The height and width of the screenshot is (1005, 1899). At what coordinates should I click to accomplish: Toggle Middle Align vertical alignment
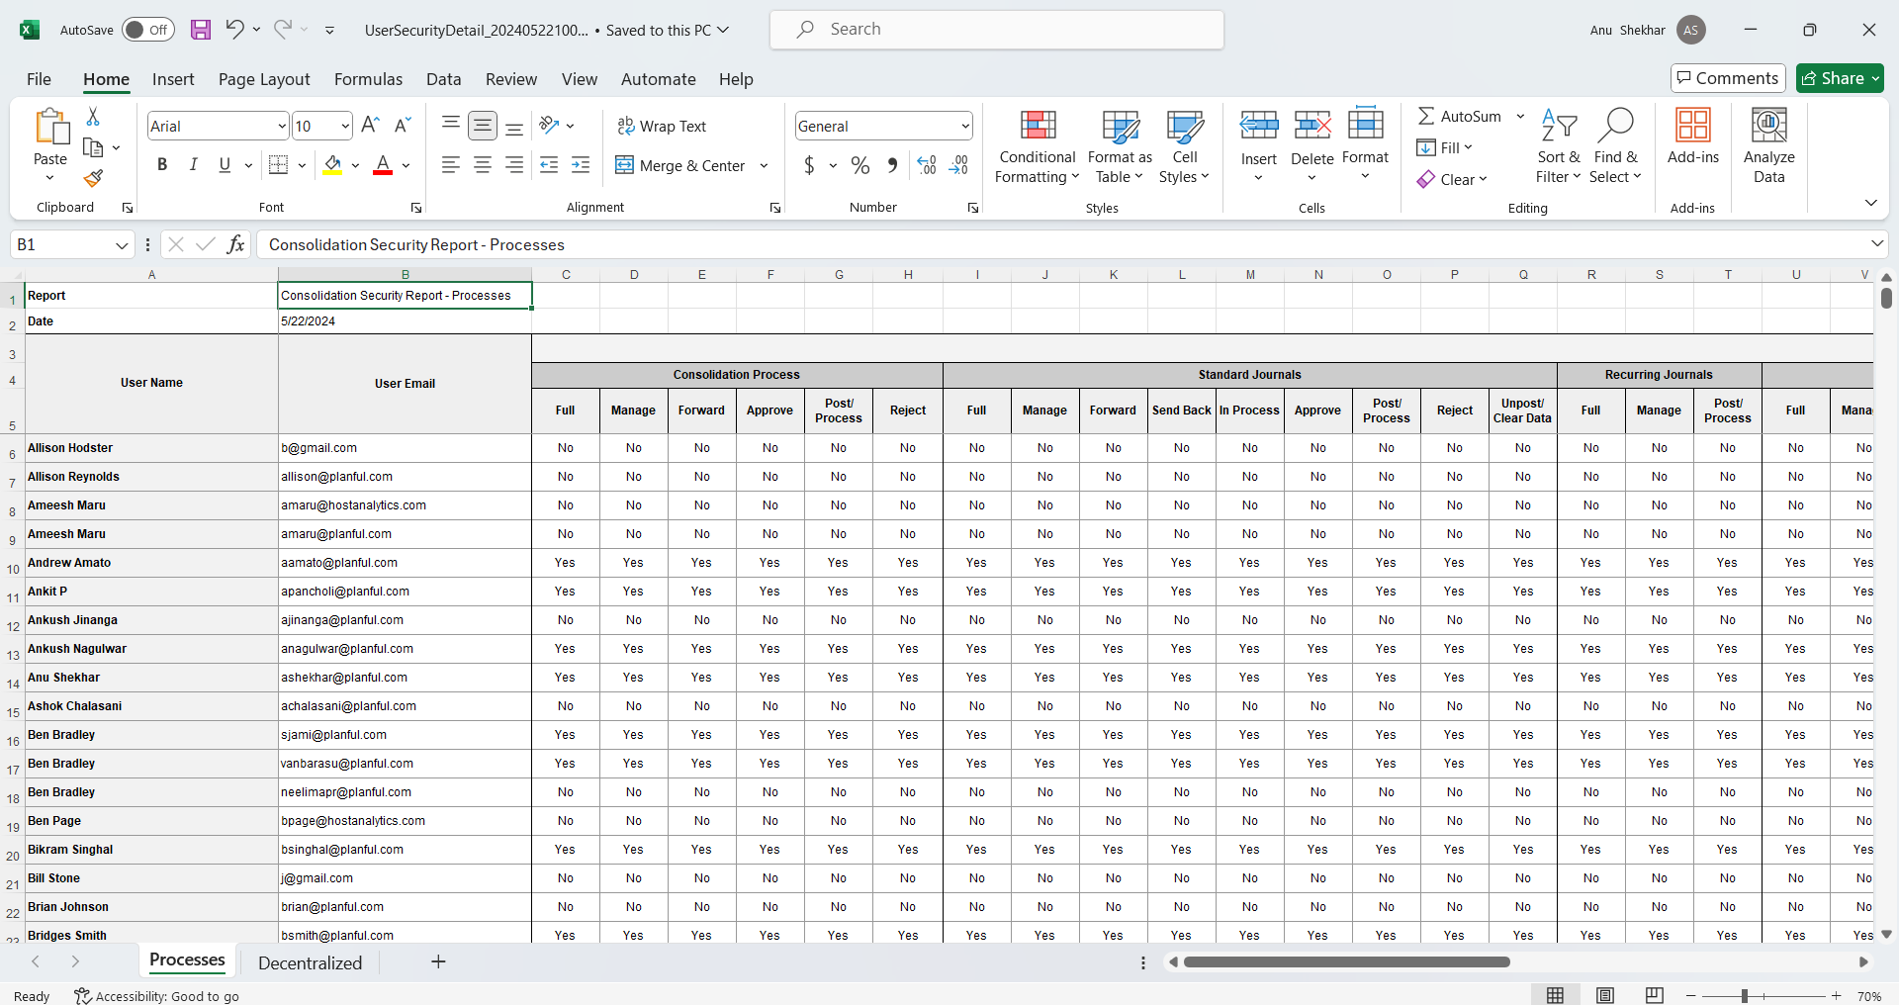(x=483, y=125)
